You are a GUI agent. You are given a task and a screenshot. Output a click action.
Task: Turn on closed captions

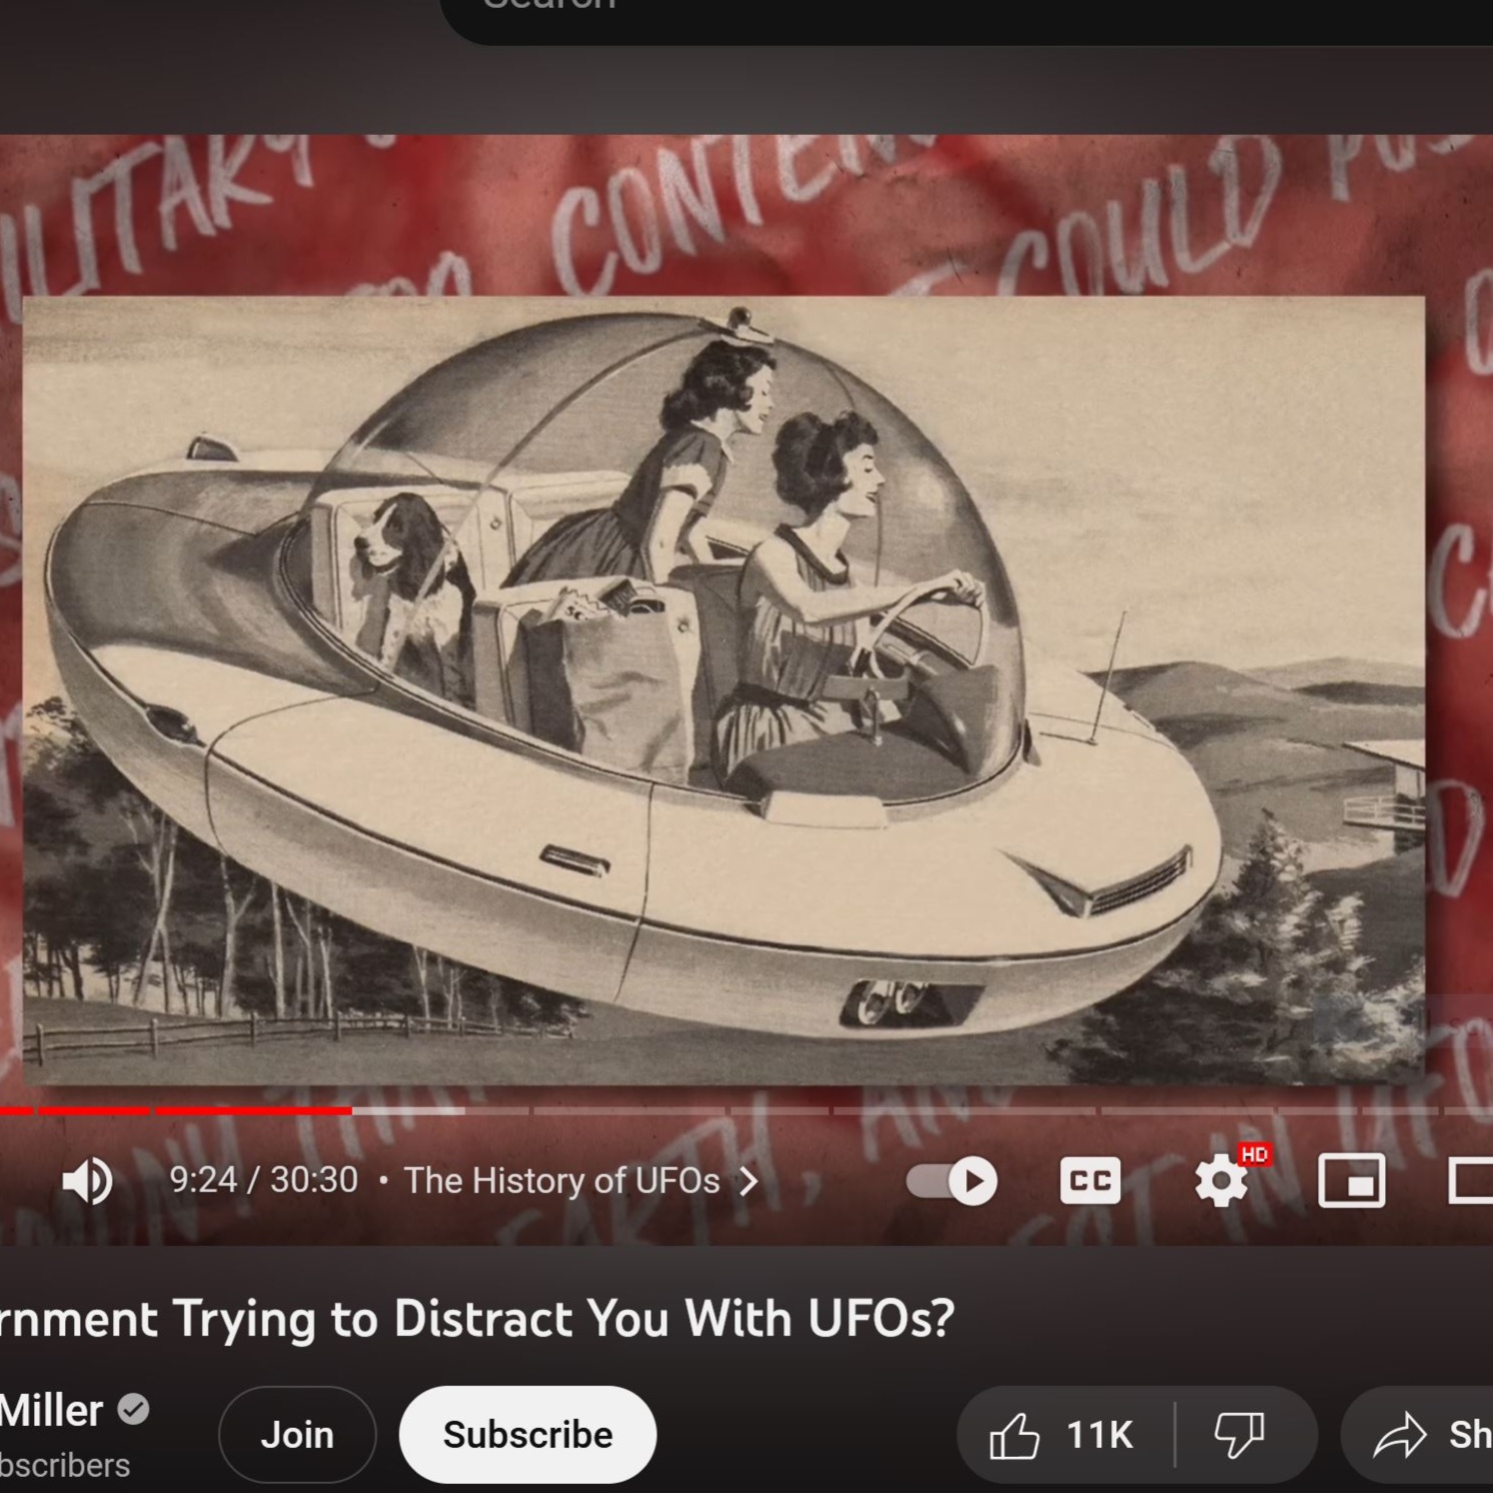coord(1090,1180)
